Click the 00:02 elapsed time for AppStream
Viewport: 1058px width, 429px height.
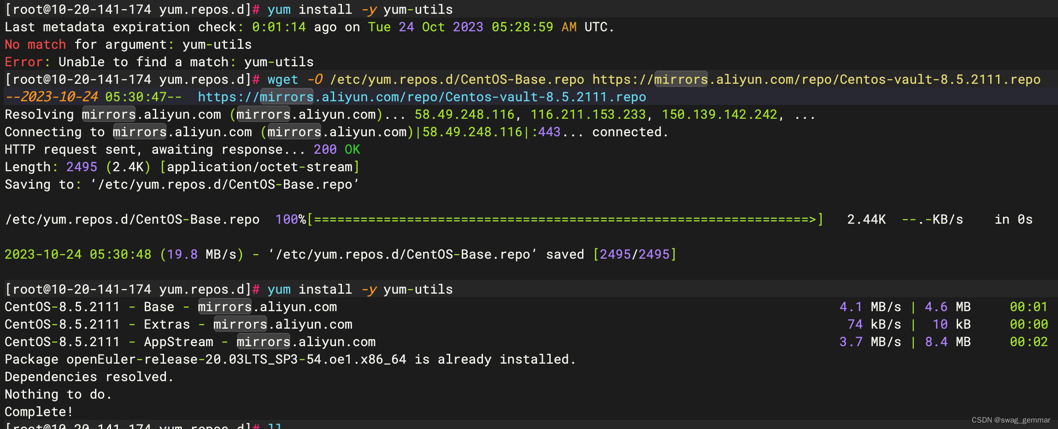point(1029,342)
